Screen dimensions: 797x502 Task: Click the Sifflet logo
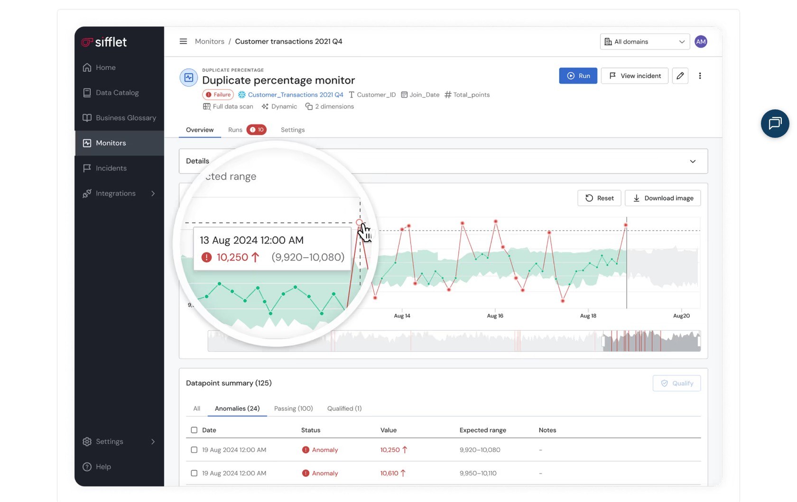coord(104,42)
